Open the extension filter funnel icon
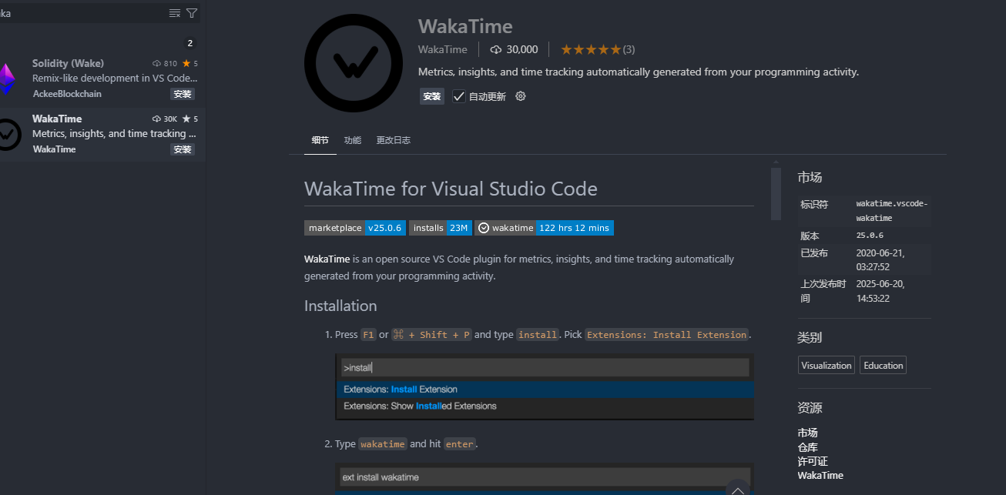The height and width of the screenshot is (495, 1006). point(192,13)
